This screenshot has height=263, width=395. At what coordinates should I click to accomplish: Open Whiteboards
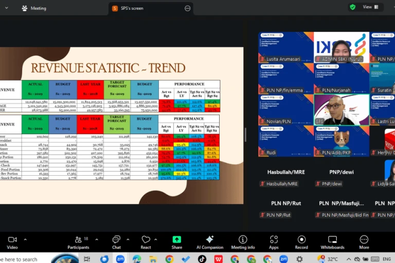pyautogui.click(x=332, y=242)
